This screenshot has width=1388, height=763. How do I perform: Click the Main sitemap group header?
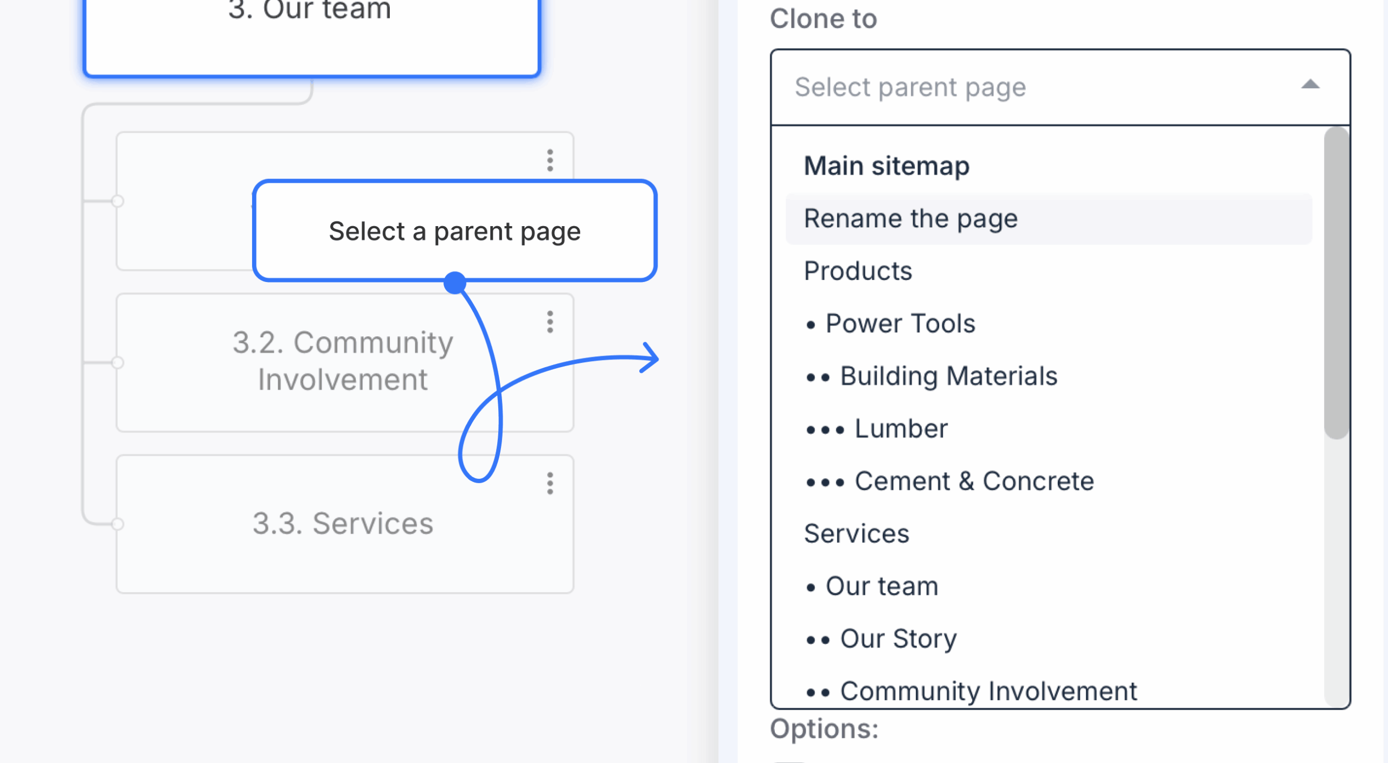pos(886,166)
